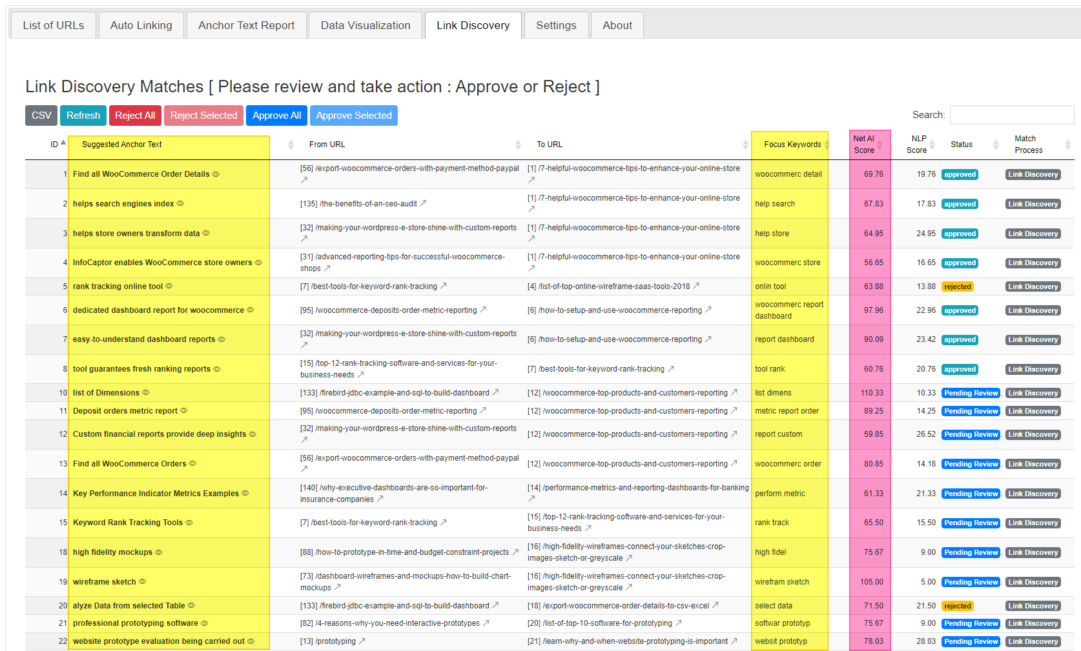The image size is (1081, 651).
Task: Open the Anchor Text Report tab
Action: click(x=246, y=25)
